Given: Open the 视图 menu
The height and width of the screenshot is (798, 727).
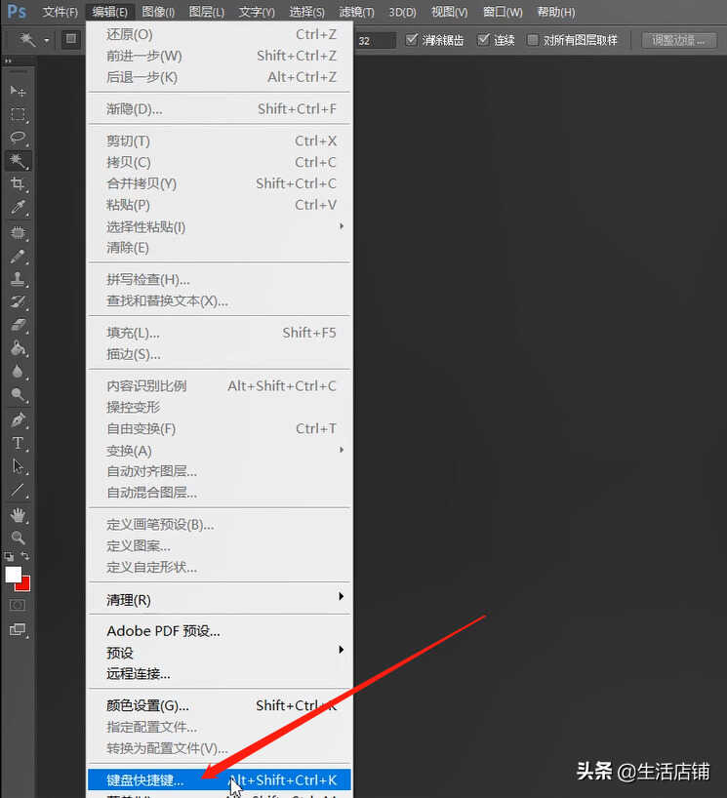Looking at the screenshot, I should pyautogui.click(x=449, y=12).
